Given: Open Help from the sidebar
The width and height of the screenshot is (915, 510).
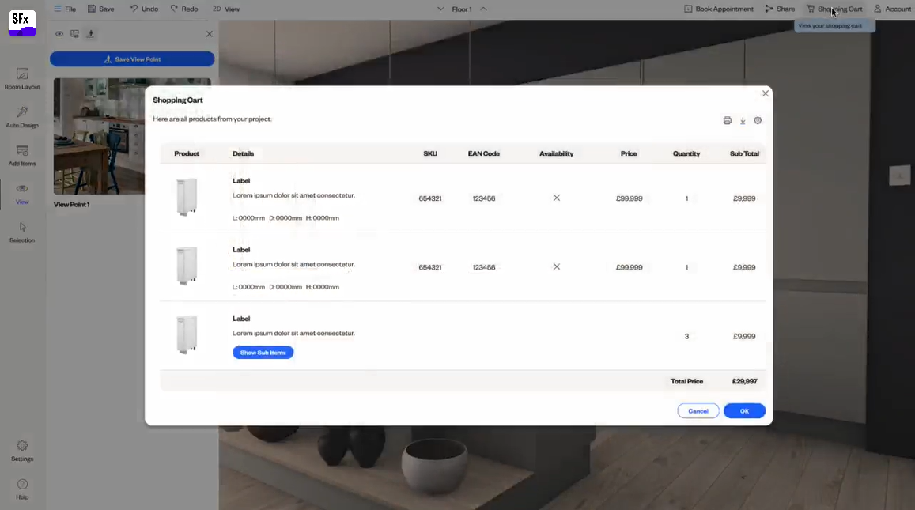Looking at the screenshot, I should (x=22, y=489).
